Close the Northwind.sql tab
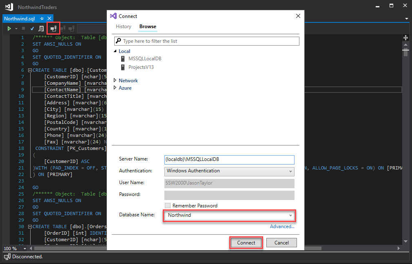The width and height of the screenshot is (412, 264). [49, 18]
